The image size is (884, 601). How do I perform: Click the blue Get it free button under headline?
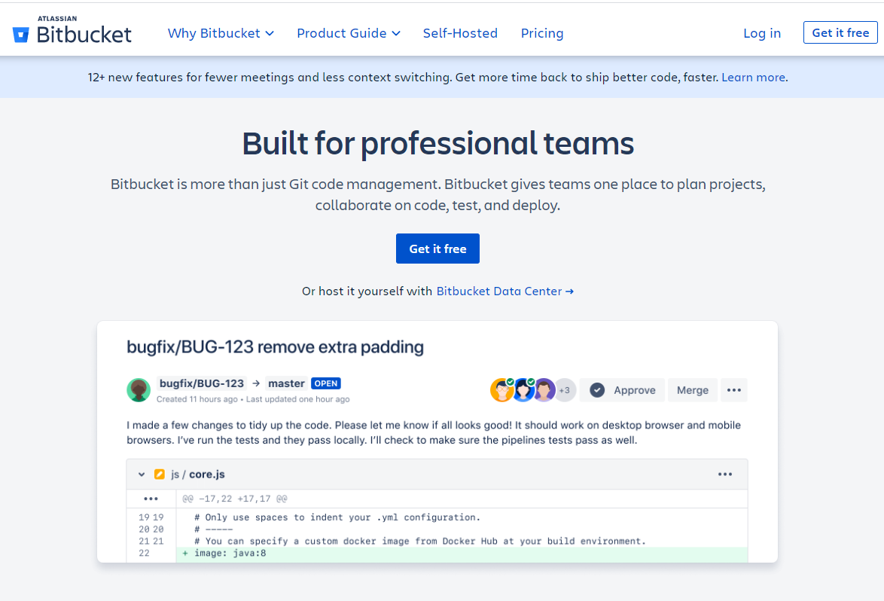pos(437,249)
